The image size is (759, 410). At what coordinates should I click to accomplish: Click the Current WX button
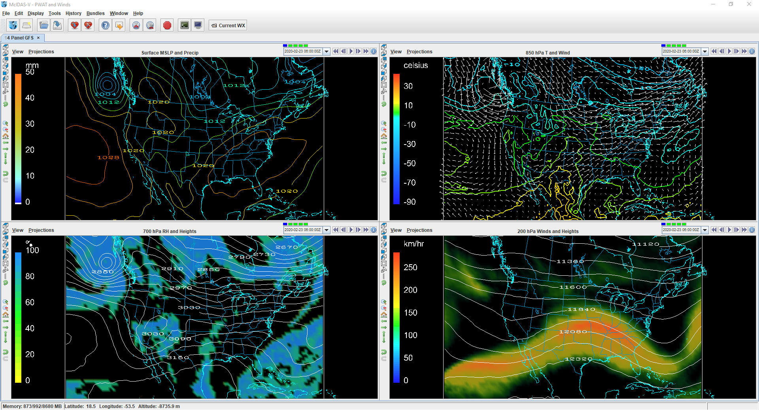pos(228,25)
